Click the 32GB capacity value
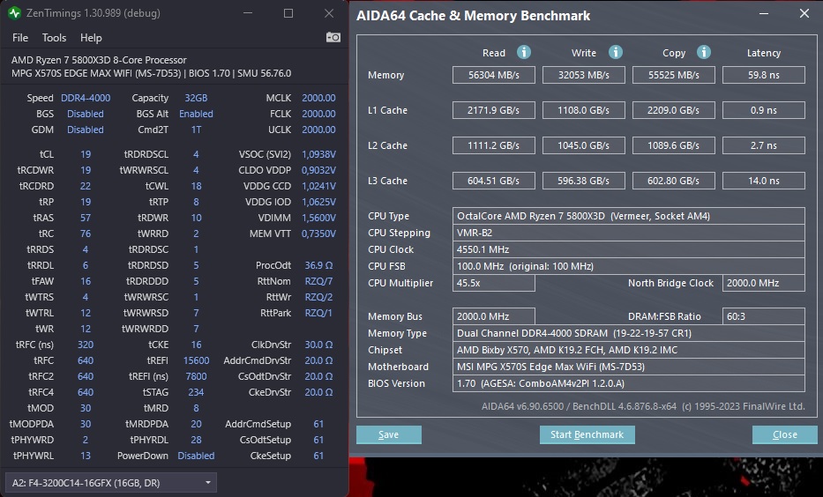Image resolution: width=823 pixels, height=497 pixels. point(196,98)
